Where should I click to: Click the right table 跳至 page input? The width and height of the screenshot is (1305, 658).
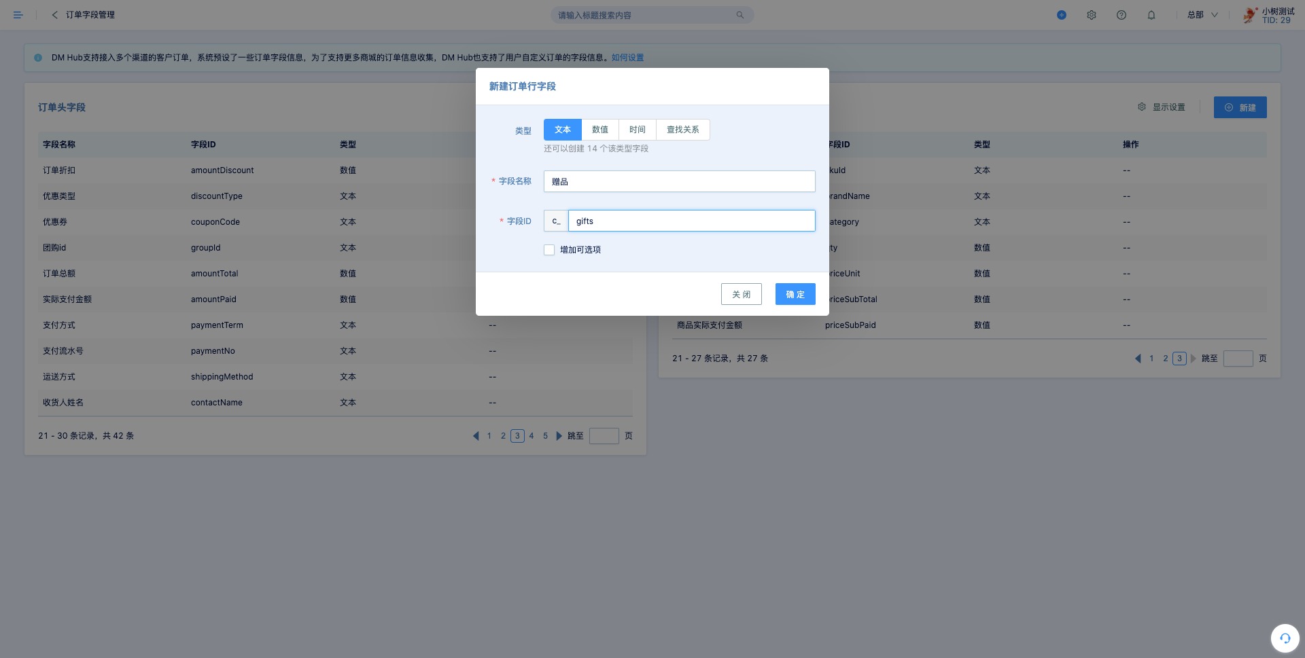[x=1238, y=359]
